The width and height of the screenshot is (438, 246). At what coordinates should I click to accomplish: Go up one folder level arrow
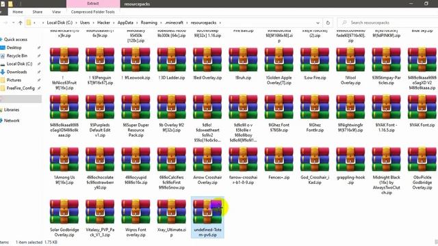click(x=20, y=23)
